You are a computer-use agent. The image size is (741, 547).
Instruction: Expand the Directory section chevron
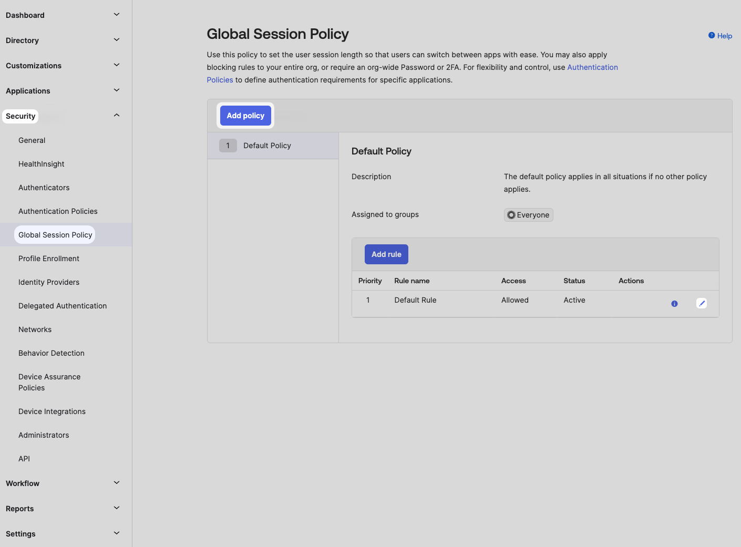[x=117, y=40]
